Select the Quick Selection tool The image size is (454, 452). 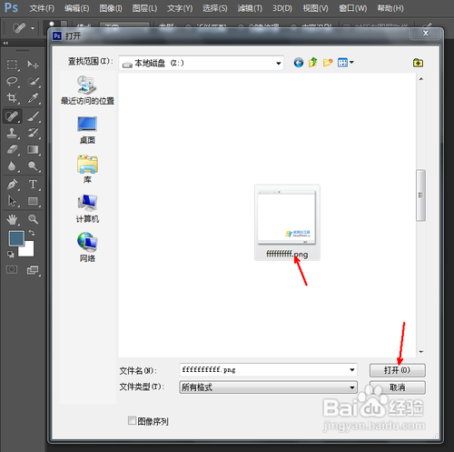pos(33,81)
